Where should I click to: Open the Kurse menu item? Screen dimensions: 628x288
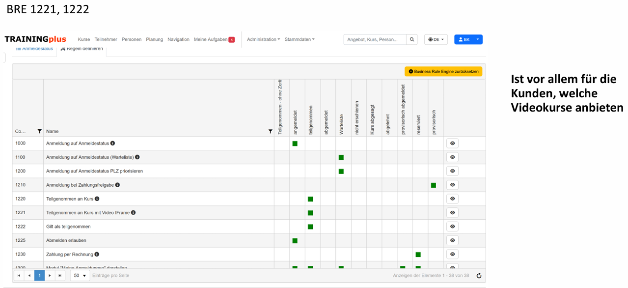point(84,39)
